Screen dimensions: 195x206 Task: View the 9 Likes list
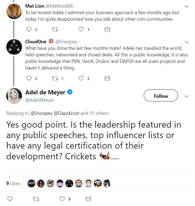13,183
